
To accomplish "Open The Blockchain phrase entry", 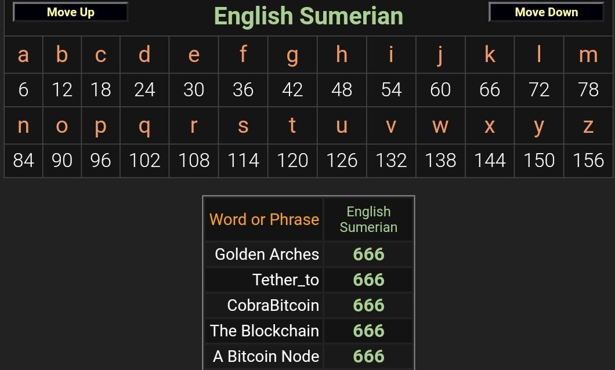I will point(264,331).
